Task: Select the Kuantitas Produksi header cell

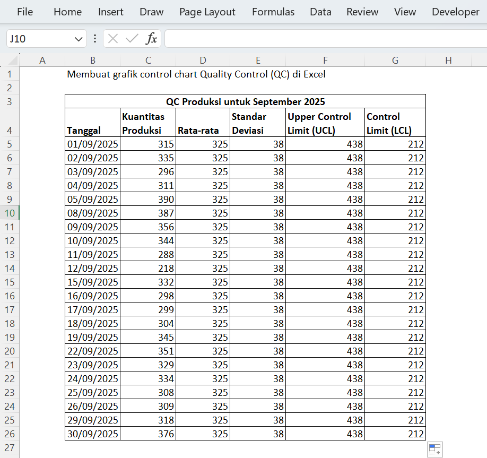Action: point(148,123)
